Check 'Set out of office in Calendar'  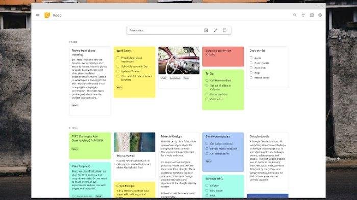[x=207, y=85]
